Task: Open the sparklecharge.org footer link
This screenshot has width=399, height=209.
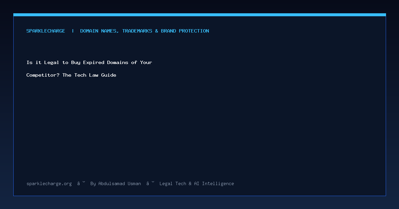Action: pos(49,183)
